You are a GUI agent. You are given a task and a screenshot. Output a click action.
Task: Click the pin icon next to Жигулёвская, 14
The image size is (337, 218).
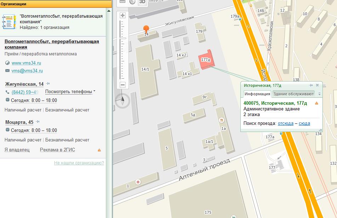click(x=48, y=84)
